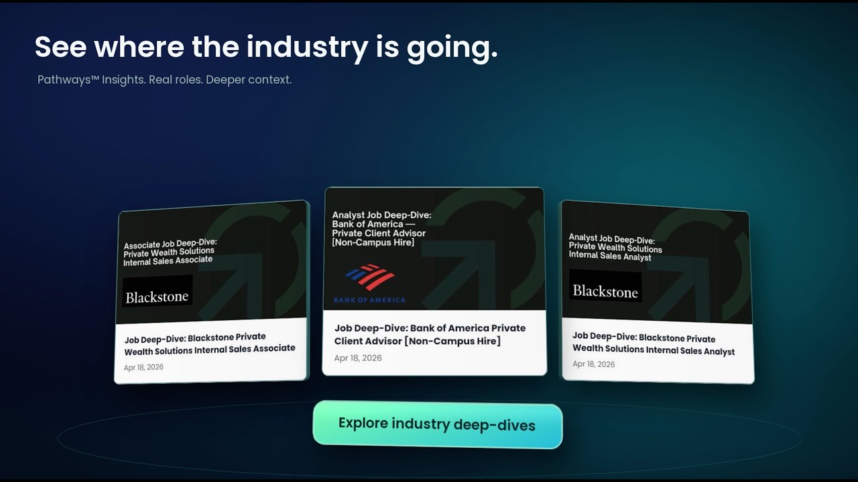Open title link Bank of America Private Client Advisor
This screenshot has width=858, height=482.
(x=430, y=335)
